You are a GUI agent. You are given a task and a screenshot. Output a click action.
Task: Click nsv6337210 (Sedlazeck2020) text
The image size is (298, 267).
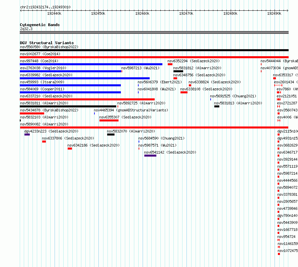(46, 96)
